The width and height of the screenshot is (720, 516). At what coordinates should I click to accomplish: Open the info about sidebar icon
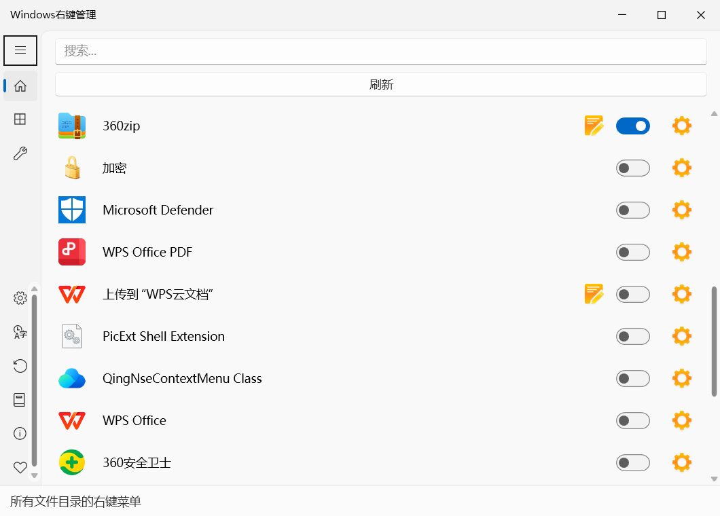[20, 433]
